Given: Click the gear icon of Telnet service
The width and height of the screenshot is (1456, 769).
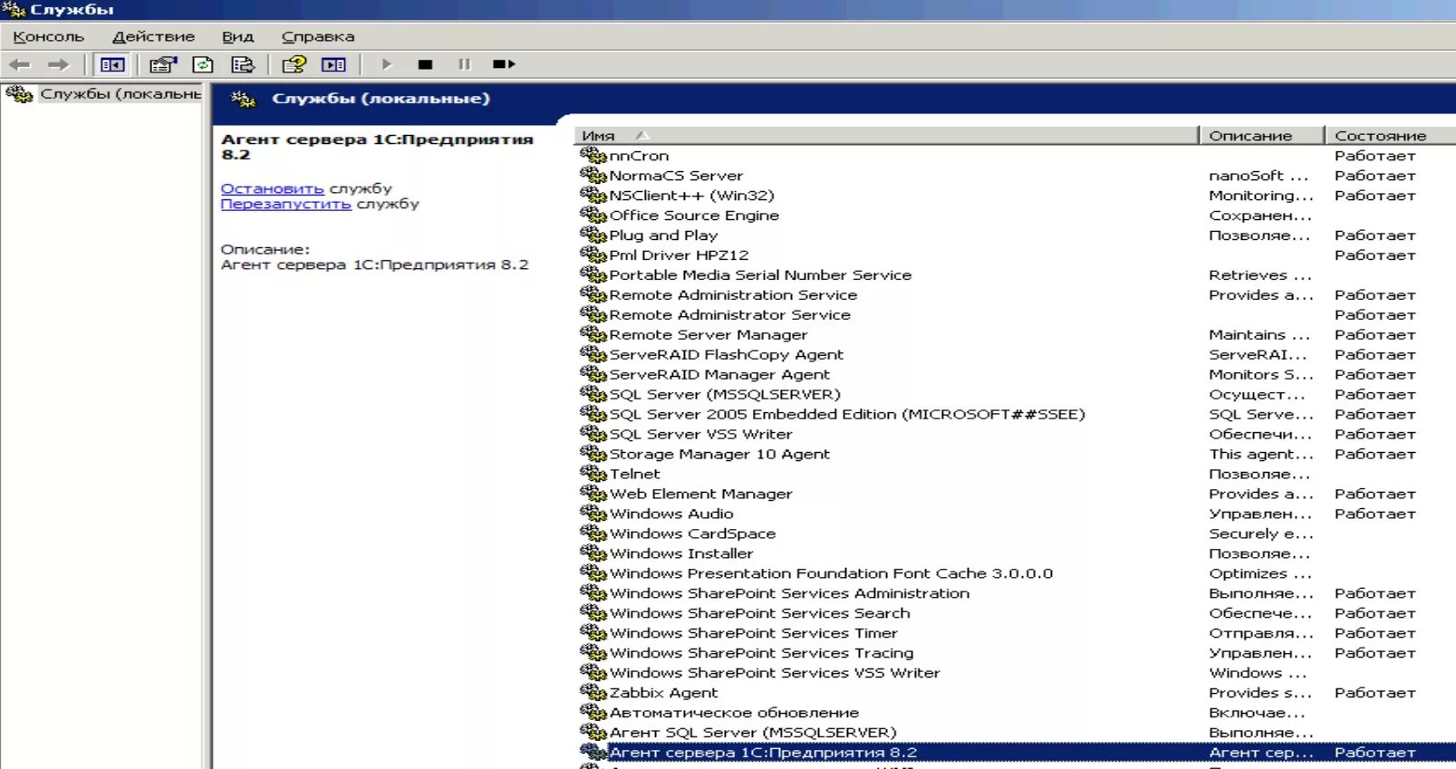Looking at the screenshot, I should [x=593, y=473].
